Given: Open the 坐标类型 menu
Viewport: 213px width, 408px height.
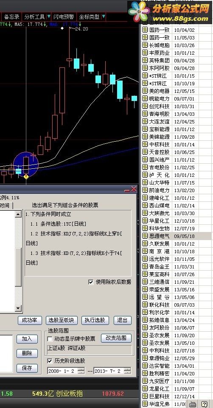Looking at the screenshot, I should tap(89, 17).
